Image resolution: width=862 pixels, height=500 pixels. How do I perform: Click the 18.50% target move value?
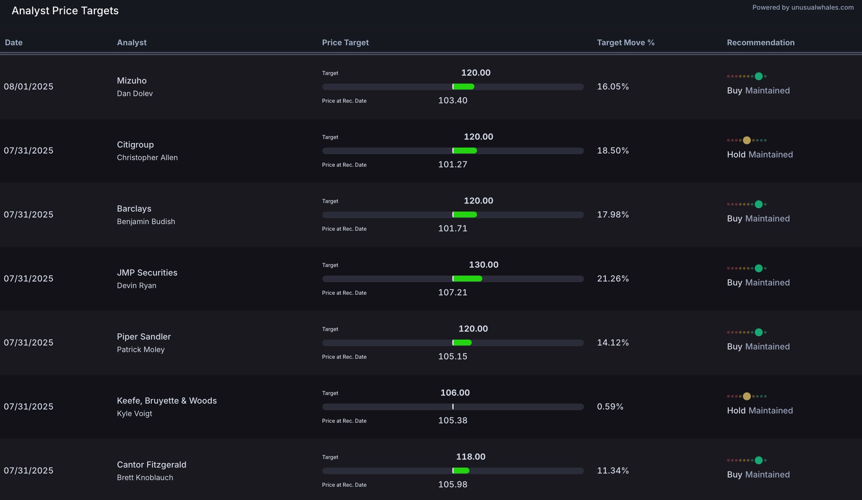613,151
